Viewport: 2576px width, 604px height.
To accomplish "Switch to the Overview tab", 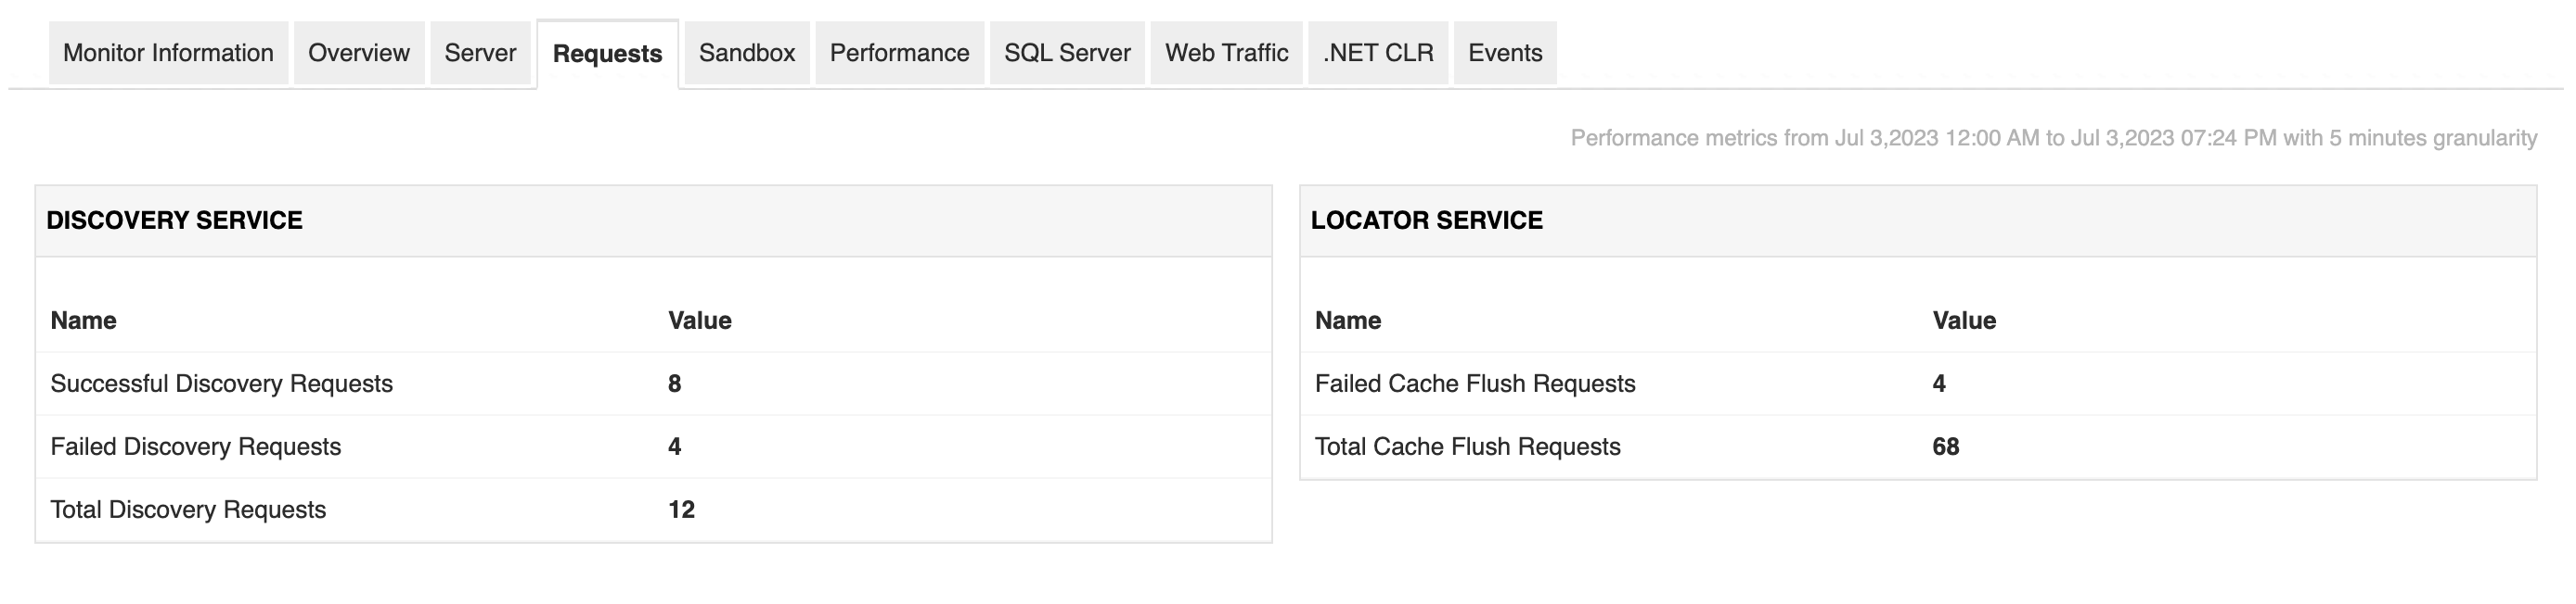I will [359, 53].
